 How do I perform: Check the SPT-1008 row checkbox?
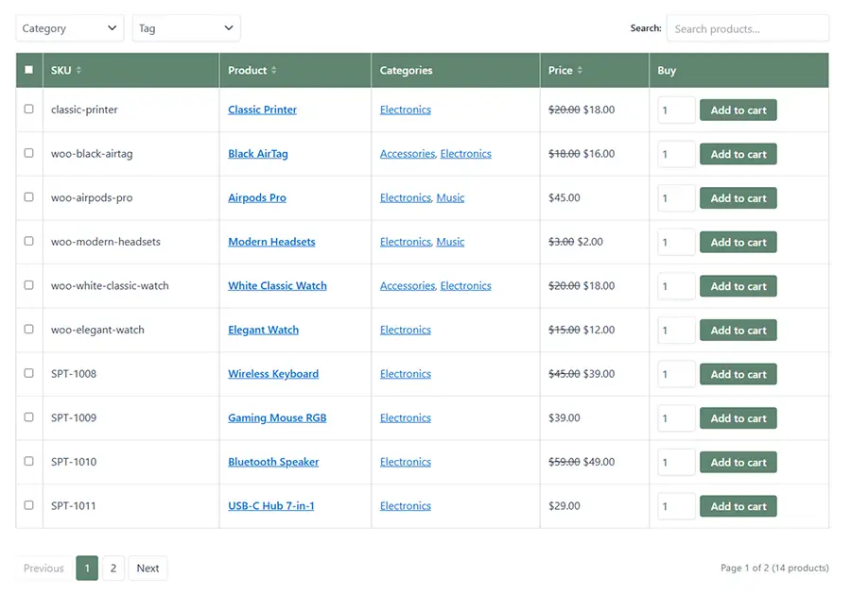click(28, 373)
